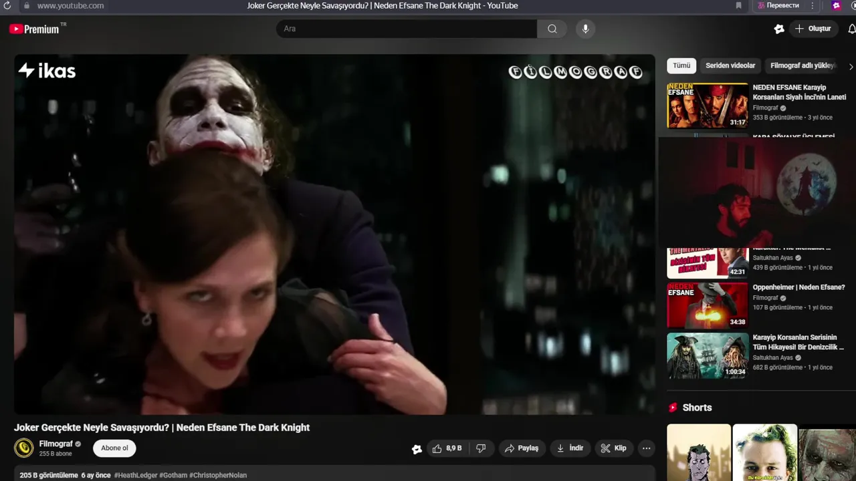Click the #HeathLedger hashtag

[136, 476]
